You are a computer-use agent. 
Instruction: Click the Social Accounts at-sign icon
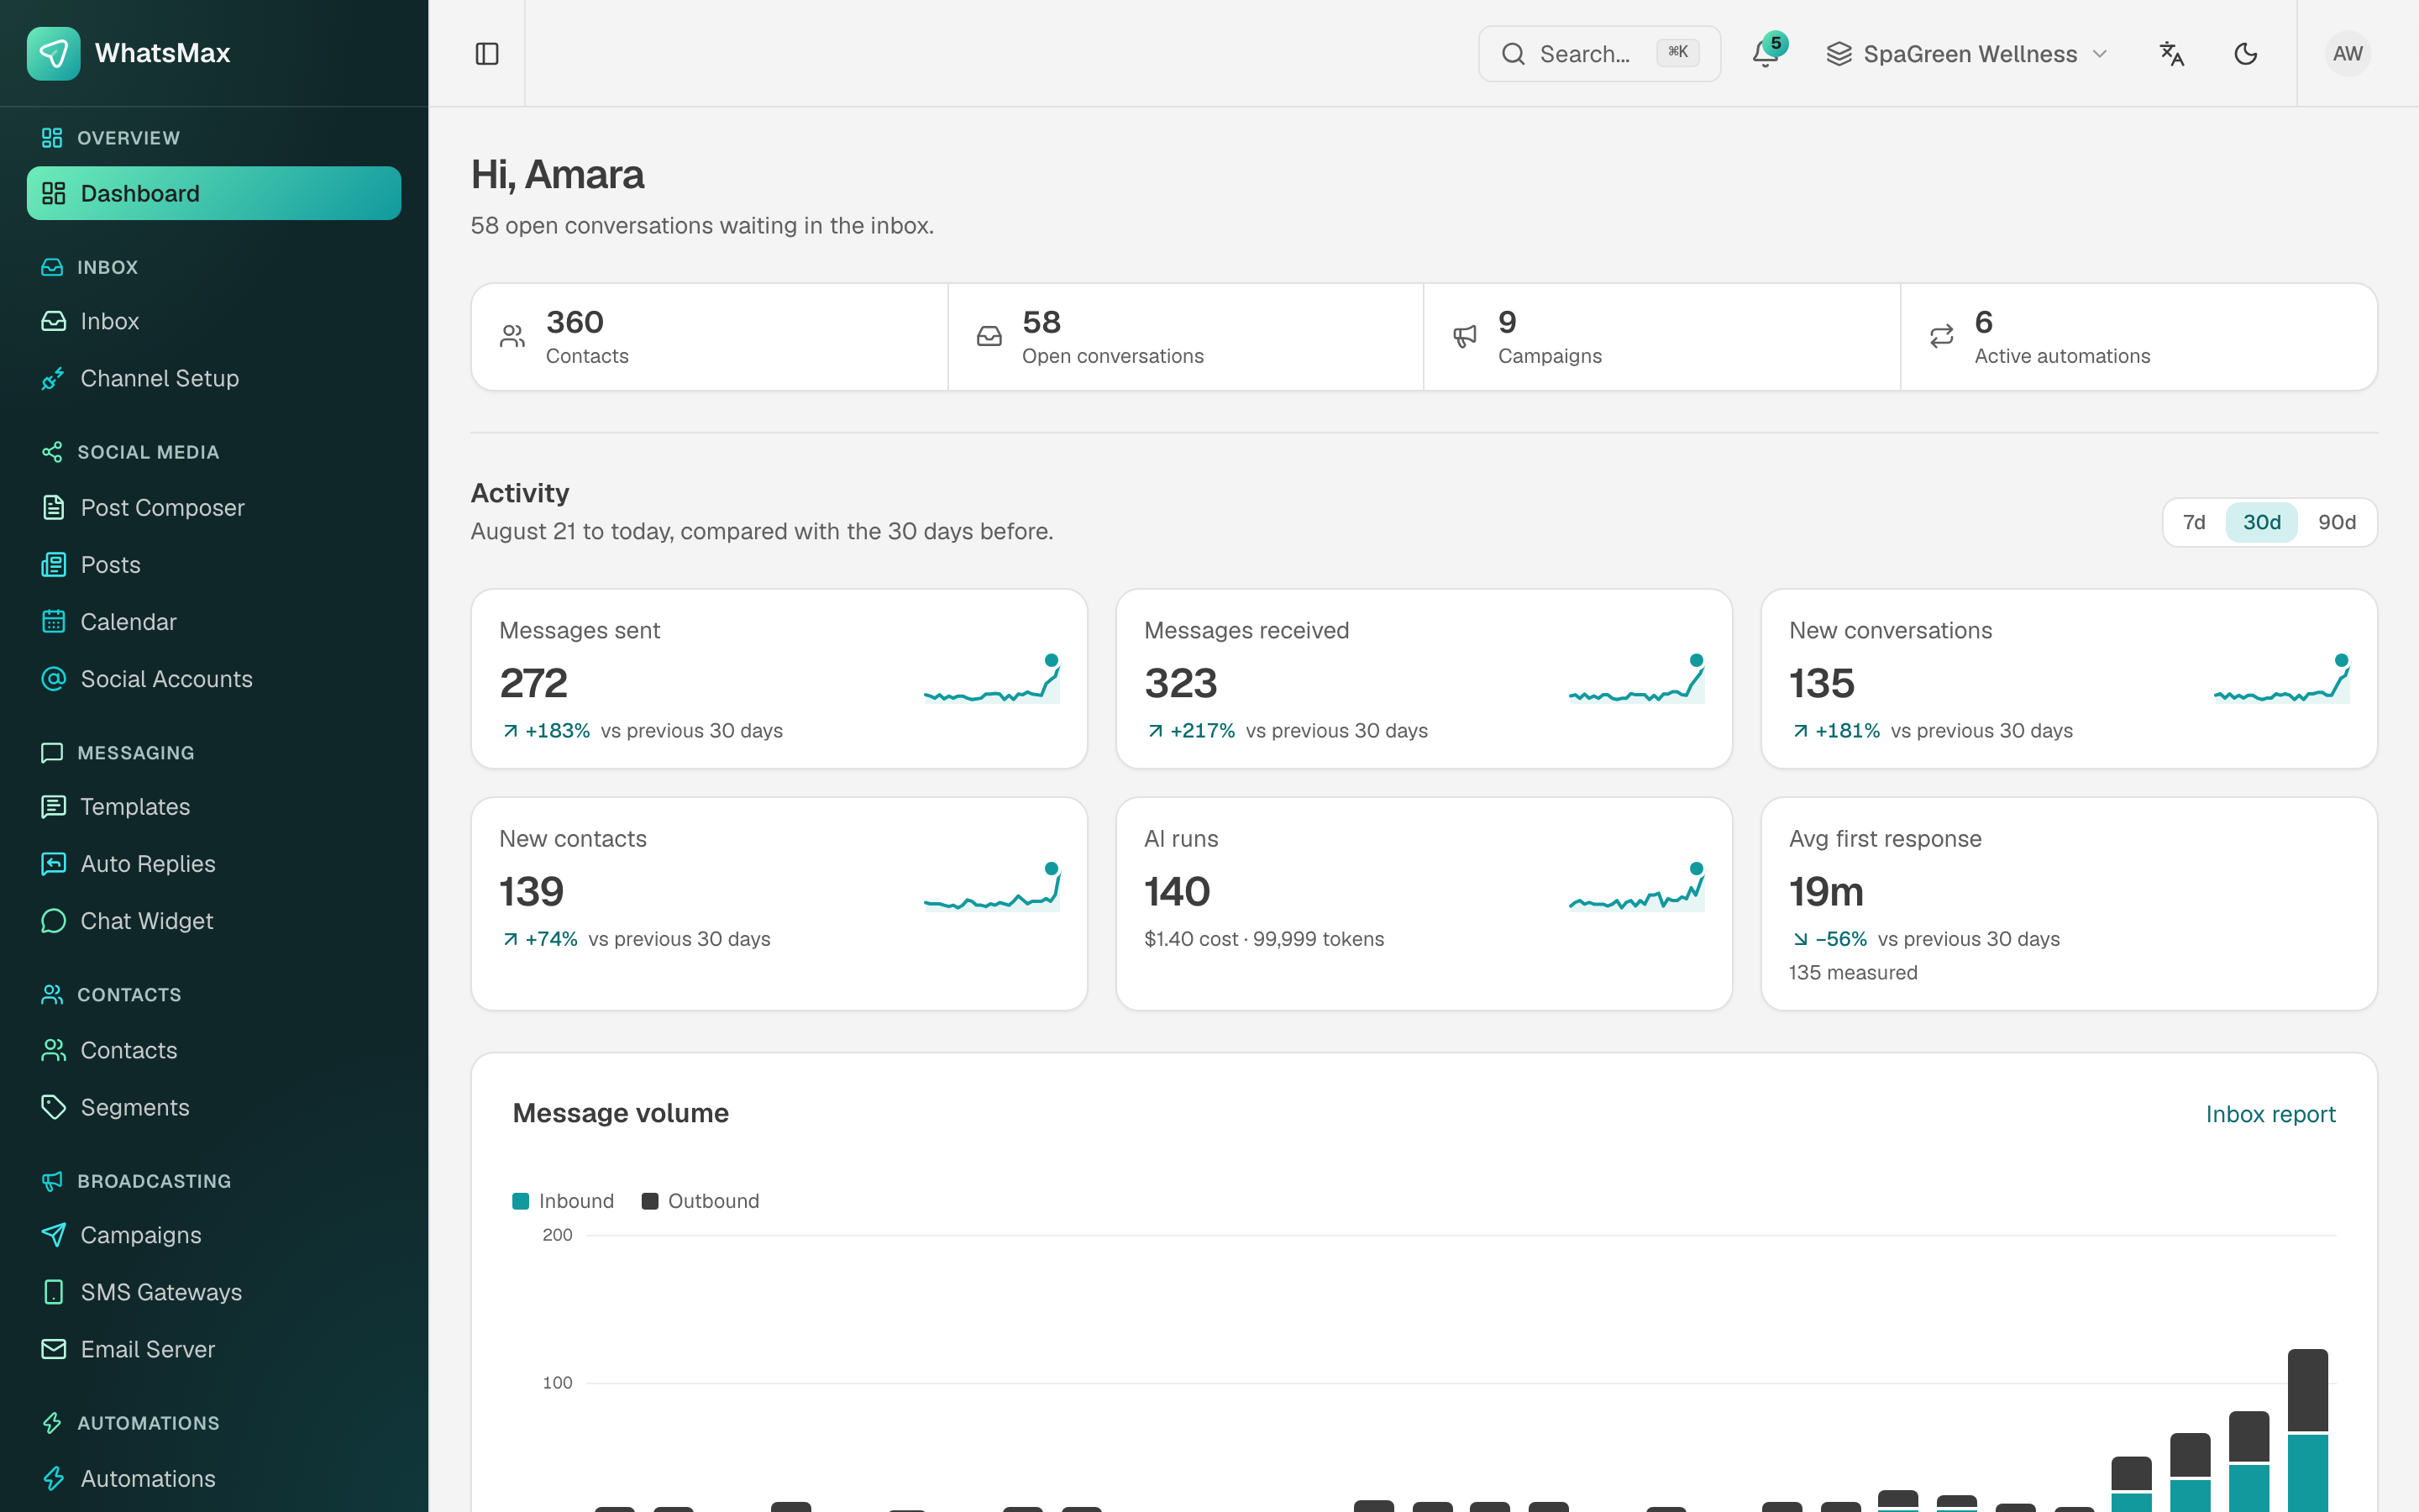point(54,678)
